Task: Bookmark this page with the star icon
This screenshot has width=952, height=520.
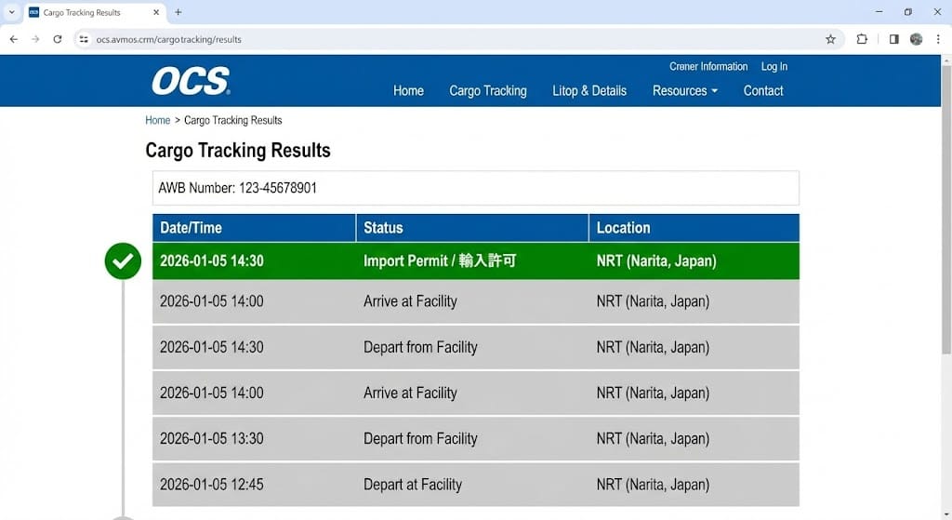Action: pyautogui.click(x=830, y=39)
